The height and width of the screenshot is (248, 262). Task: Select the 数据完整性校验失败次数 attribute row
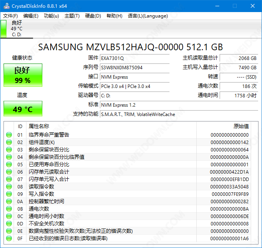point(128,231)
